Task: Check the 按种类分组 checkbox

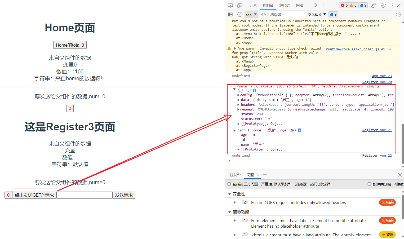Action: pyautogui.click(x=369, y=184)
